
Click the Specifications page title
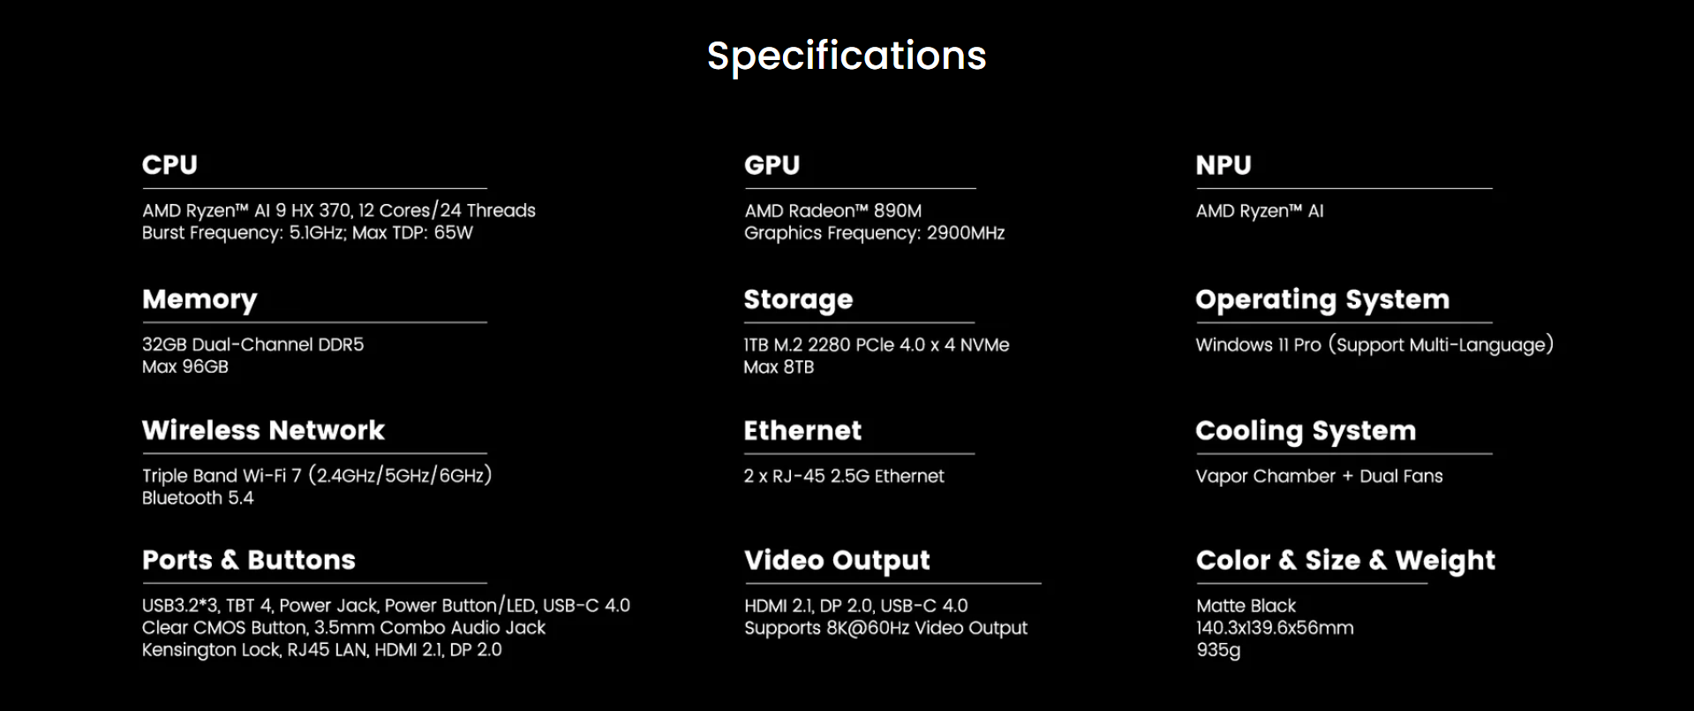(847, 57)
